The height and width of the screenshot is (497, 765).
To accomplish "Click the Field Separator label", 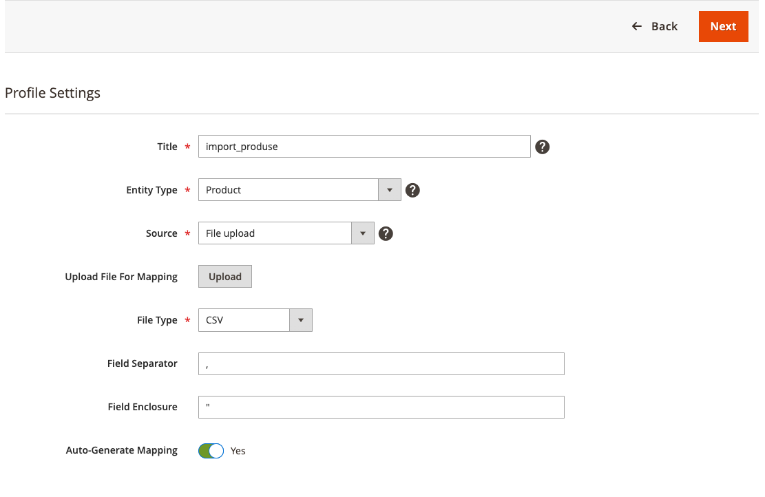I will (x=142, y=363).
